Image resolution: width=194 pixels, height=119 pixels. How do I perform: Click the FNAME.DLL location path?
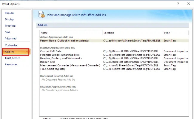pos(132,41)
